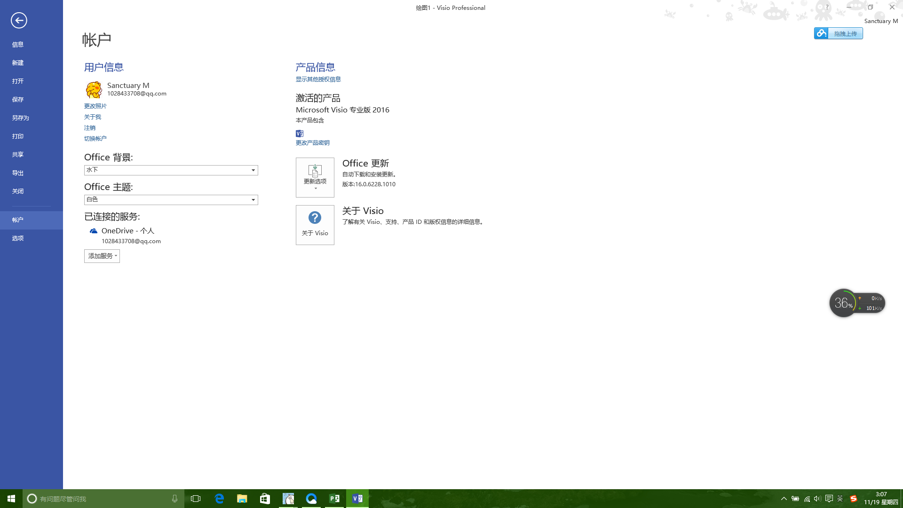
Task: Click Sanctuary M account name at top right
Action: tap(881, 21)
